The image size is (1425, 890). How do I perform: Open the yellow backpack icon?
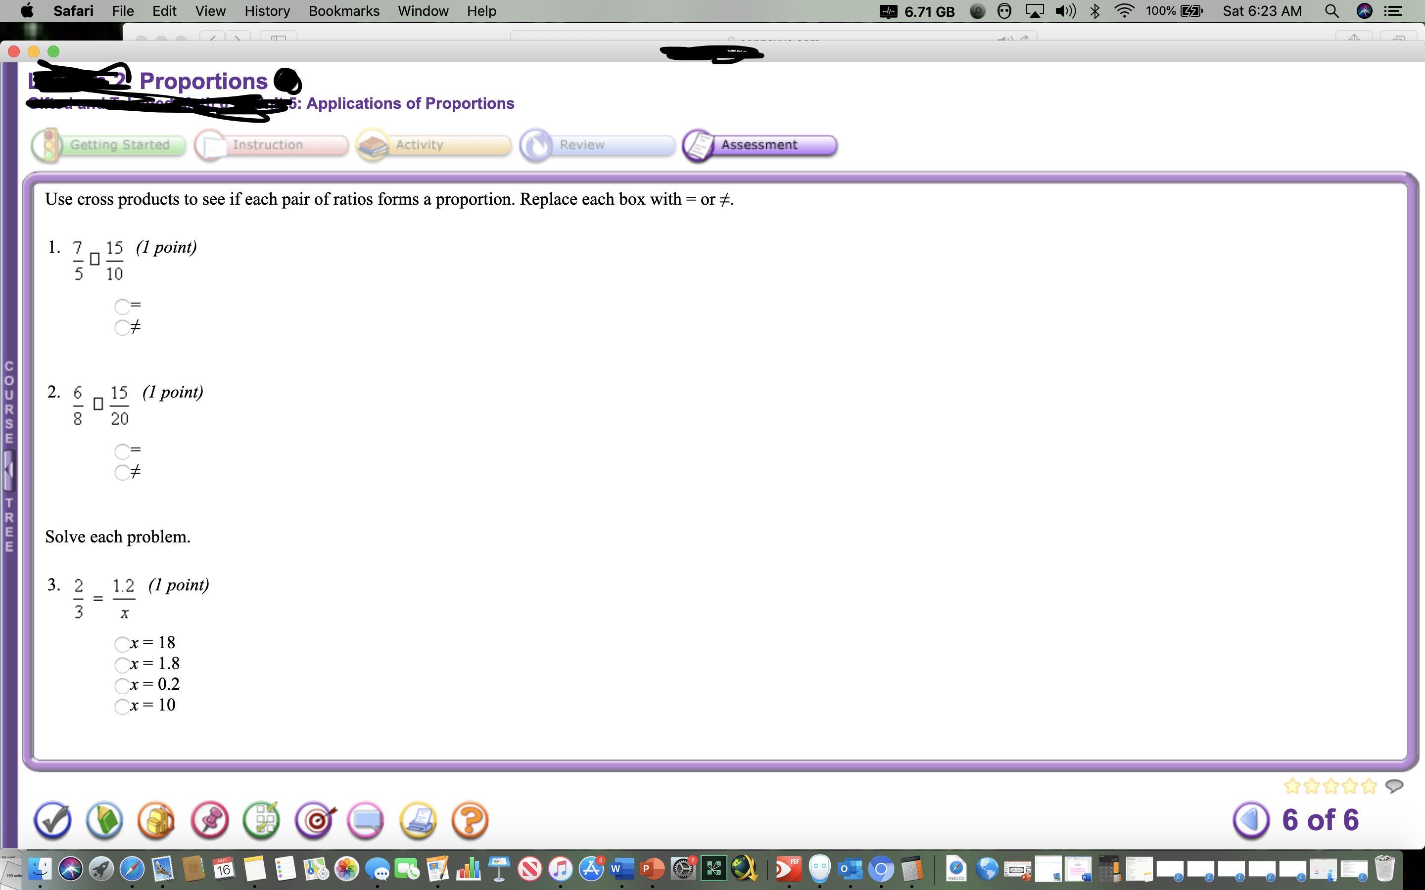[157, 819]
